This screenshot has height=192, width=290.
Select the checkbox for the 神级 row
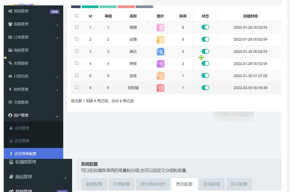click(77, 63)
